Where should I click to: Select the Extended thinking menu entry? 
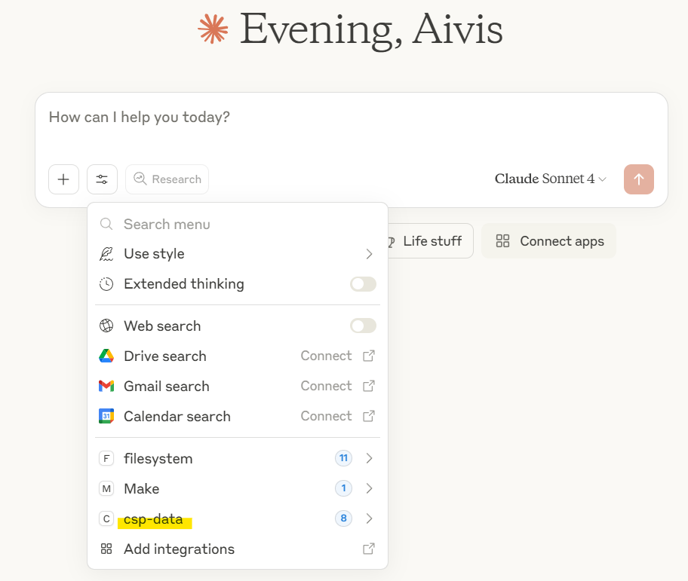click(x=238, y=284)
